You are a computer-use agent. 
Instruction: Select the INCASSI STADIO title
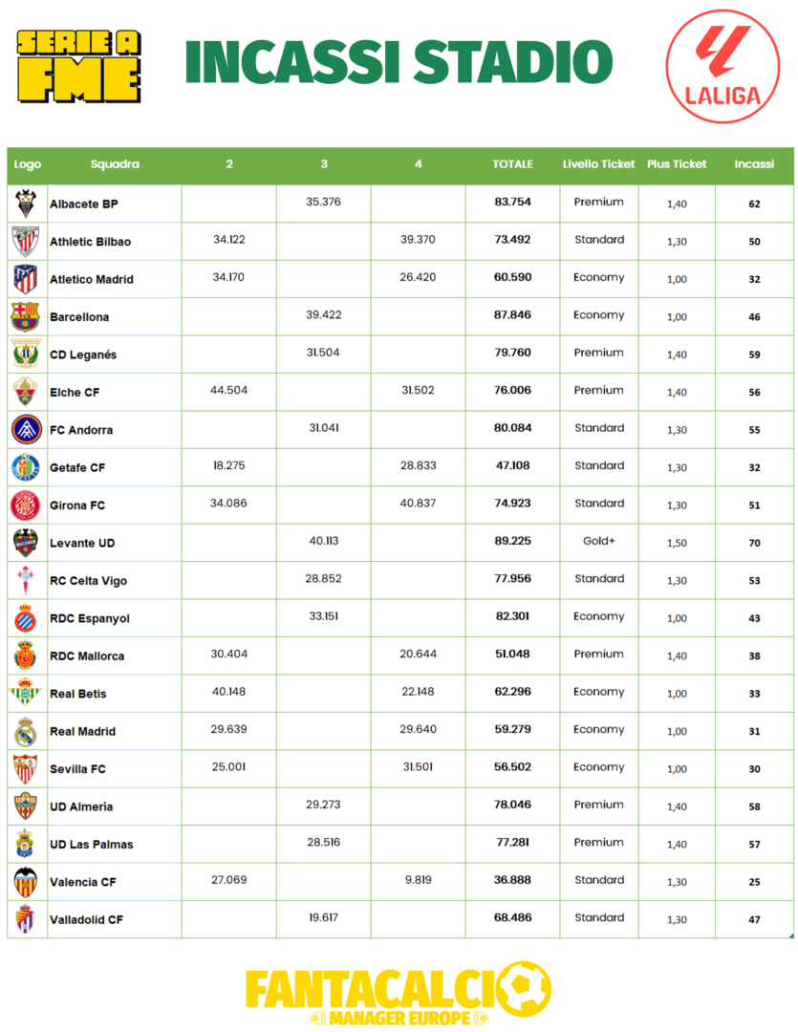pyautogui.click(x=399, y=63)
